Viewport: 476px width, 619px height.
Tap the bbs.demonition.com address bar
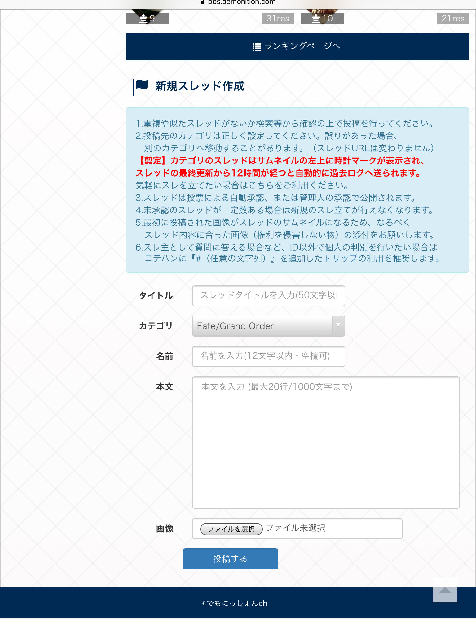[x=241, y=2]
